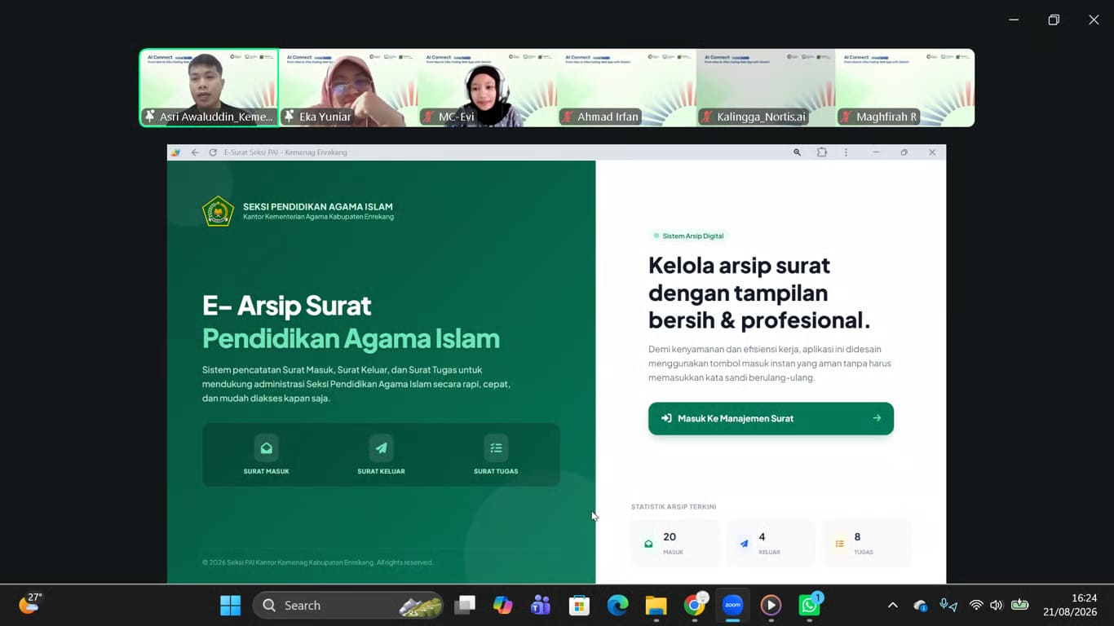The width and height of the screenshot is (1114, 626).
Task: Click the Tugas statistic card showing 8
Action: tap(866, 544)
